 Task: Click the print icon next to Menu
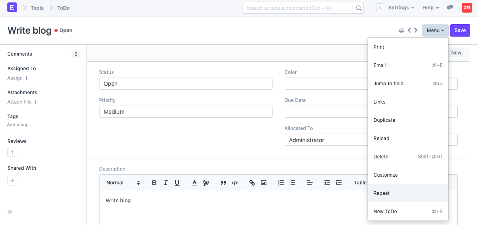(401, 30)
